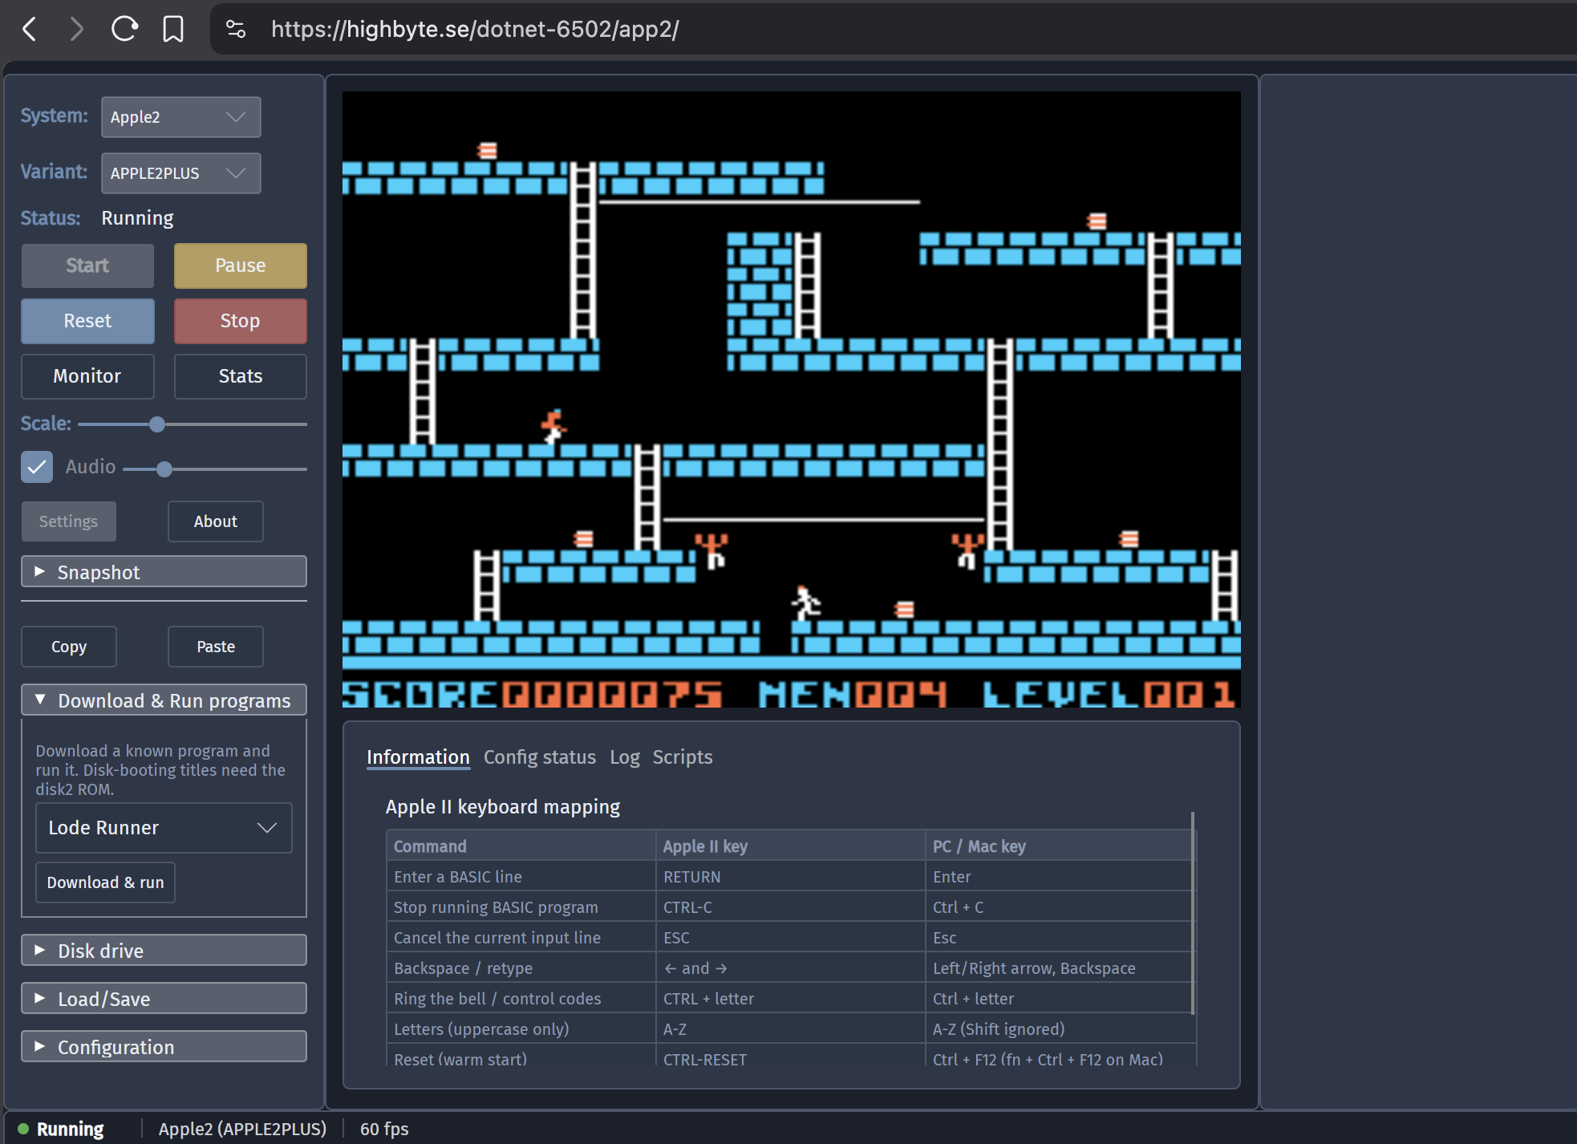This screenshot has width=1577, height=1144.
Task: Click the 'Cancel the current input line' cell
Action: (x=521, y=938)
